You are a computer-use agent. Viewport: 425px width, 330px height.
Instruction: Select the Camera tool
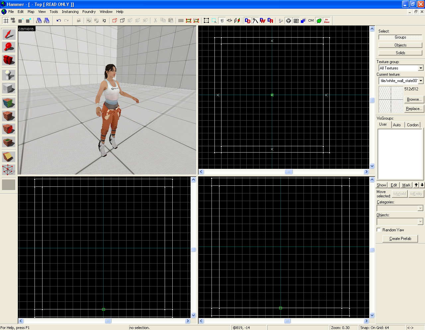pos(9,60)
